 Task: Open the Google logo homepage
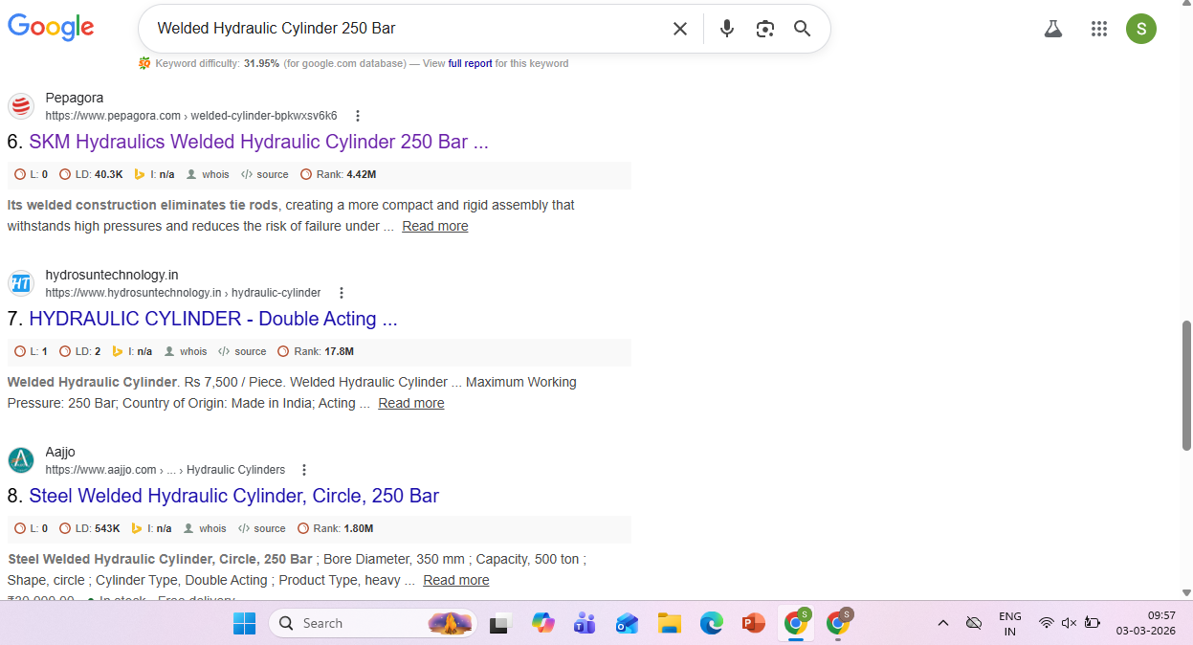51,28
